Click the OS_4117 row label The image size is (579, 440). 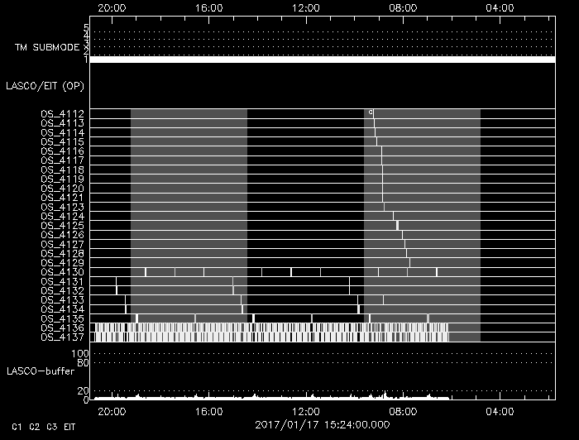[x=62, y=160]
